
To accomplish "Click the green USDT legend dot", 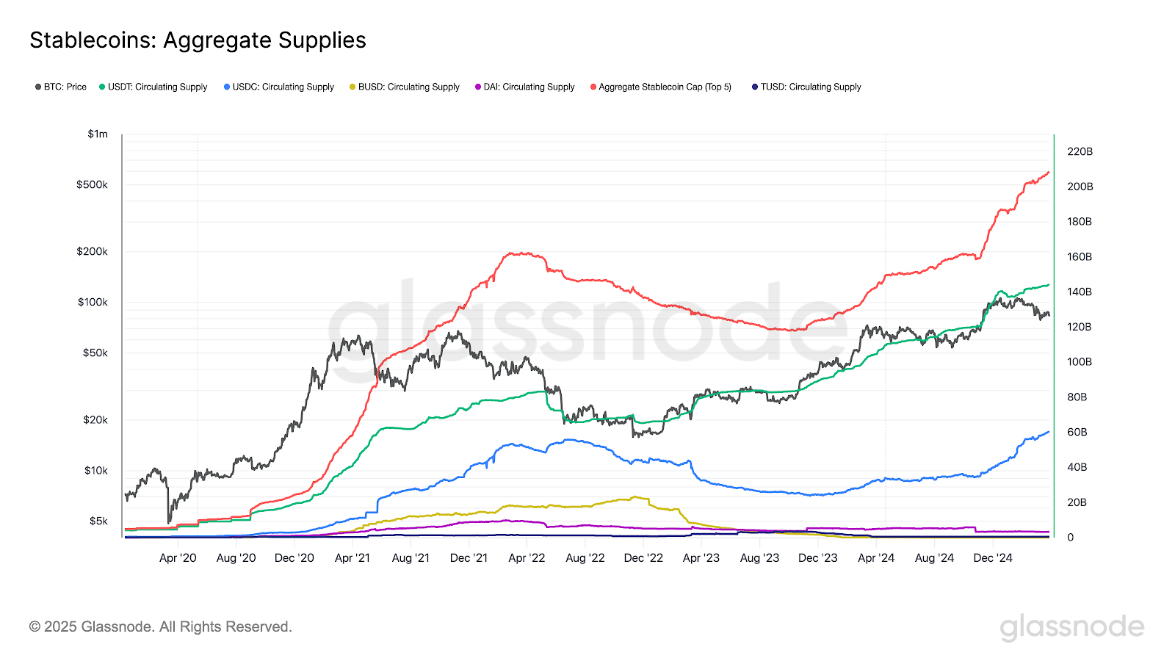I will (102, 87).
